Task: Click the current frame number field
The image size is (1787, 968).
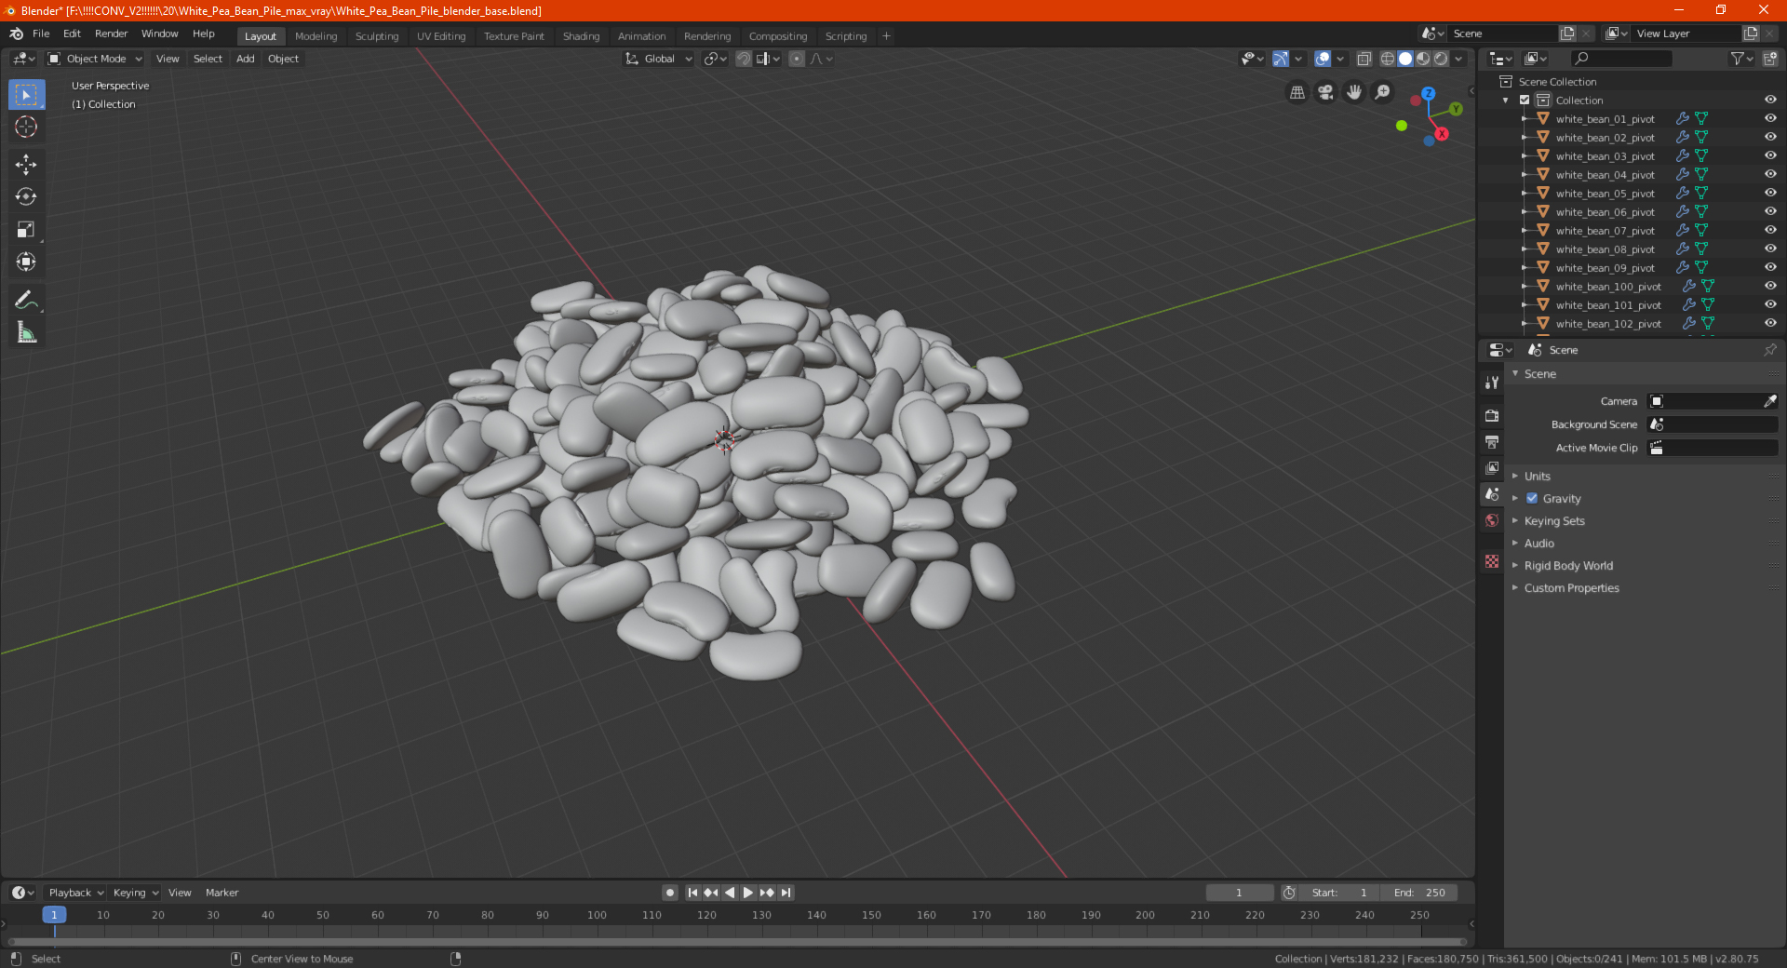Action: (1239, 893)
